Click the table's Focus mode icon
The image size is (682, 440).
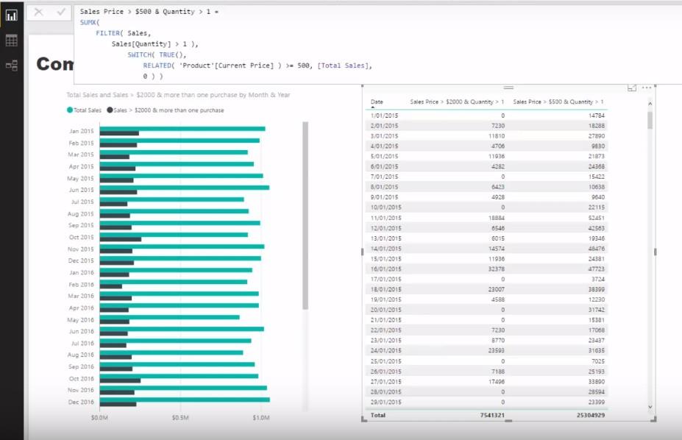(x=632, y=88)
